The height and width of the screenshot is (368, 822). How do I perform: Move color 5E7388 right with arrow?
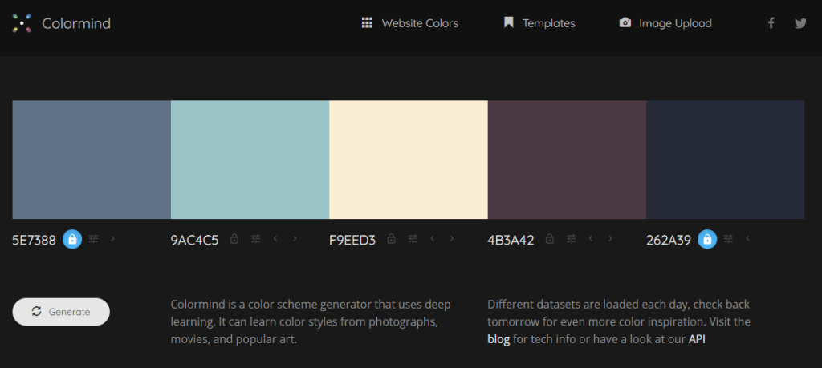click(112, 238)
